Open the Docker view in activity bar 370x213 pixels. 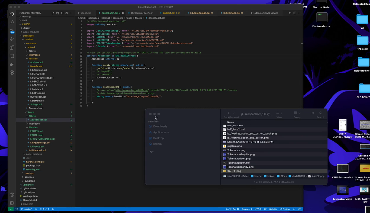point(12,64)
